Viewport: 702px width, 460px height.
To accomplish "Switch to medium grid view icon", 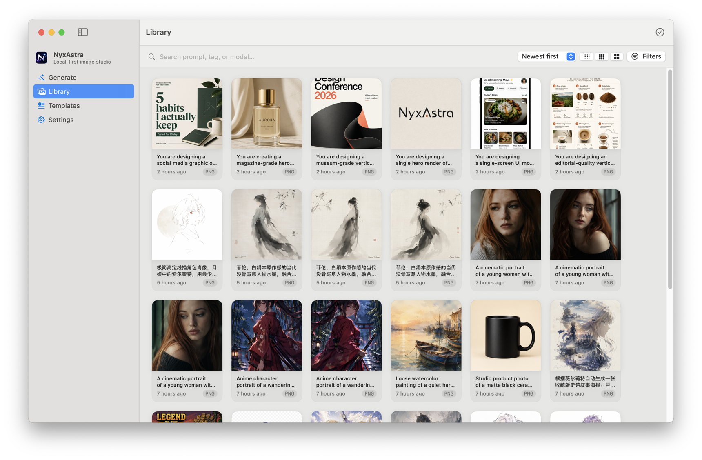I will pyautogui.click(x=602, y=57).
